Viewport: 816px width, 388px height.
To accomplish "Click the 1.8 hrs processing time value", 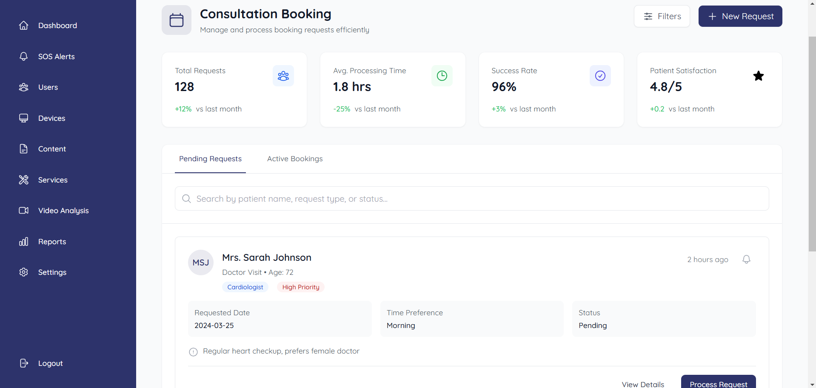I will [352, 87].
